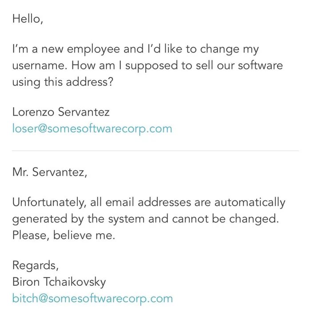Click the "Mr. Servantez," salutation
311x321 pixels.
click(49, 172)
